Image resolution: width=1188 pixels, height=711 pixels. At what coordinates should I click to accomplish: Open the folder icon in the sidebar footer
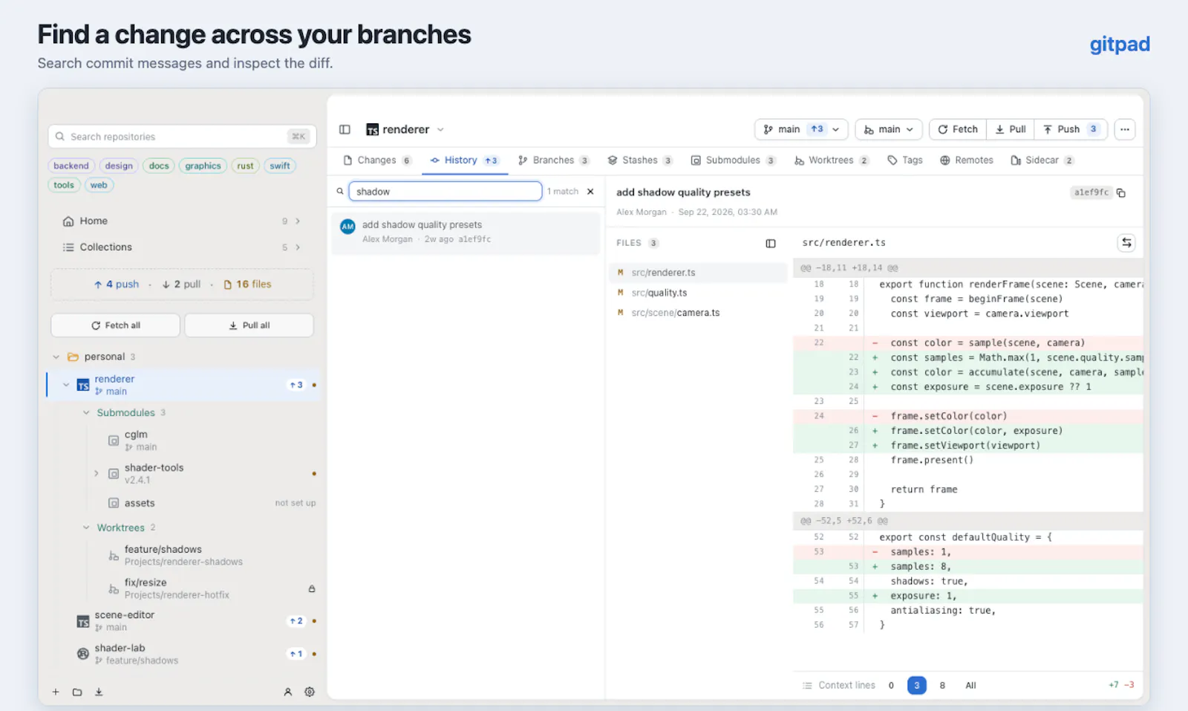[77, 692]
